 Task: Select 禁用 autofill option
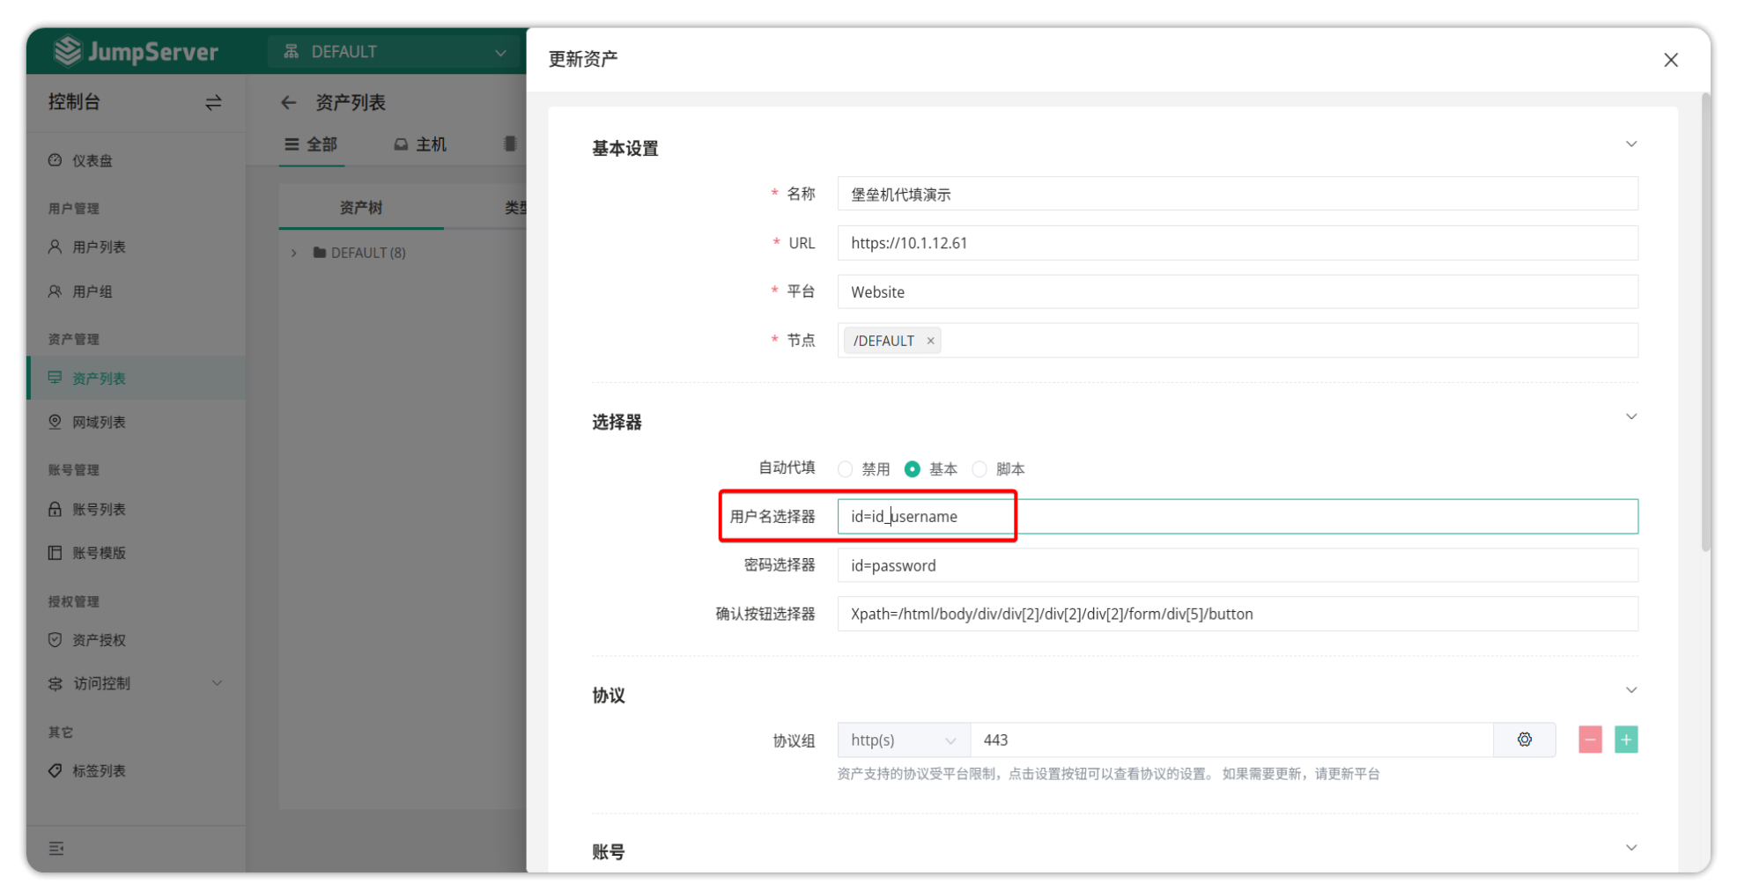(x=863, y=469)
